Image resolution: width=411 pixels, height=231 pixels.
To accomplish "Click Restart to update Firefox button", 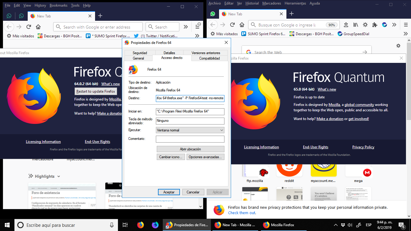I will point(96,91).
